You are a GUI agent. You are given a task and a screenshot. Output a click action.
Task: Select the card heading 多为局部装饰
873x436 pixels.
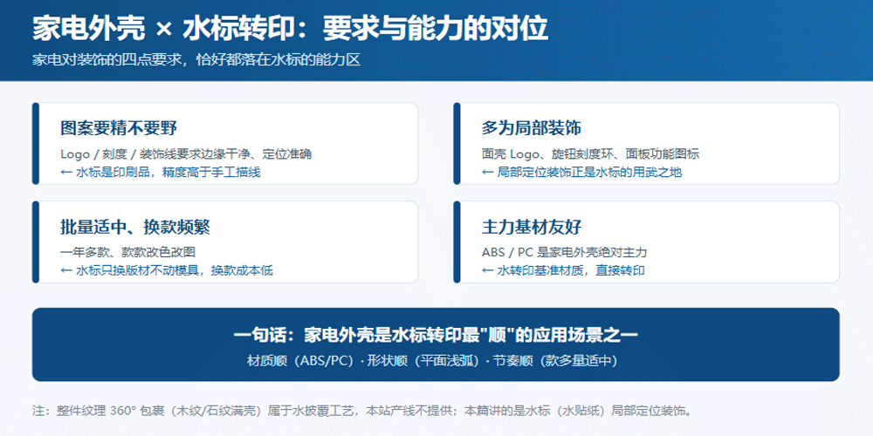pos(531,128)
